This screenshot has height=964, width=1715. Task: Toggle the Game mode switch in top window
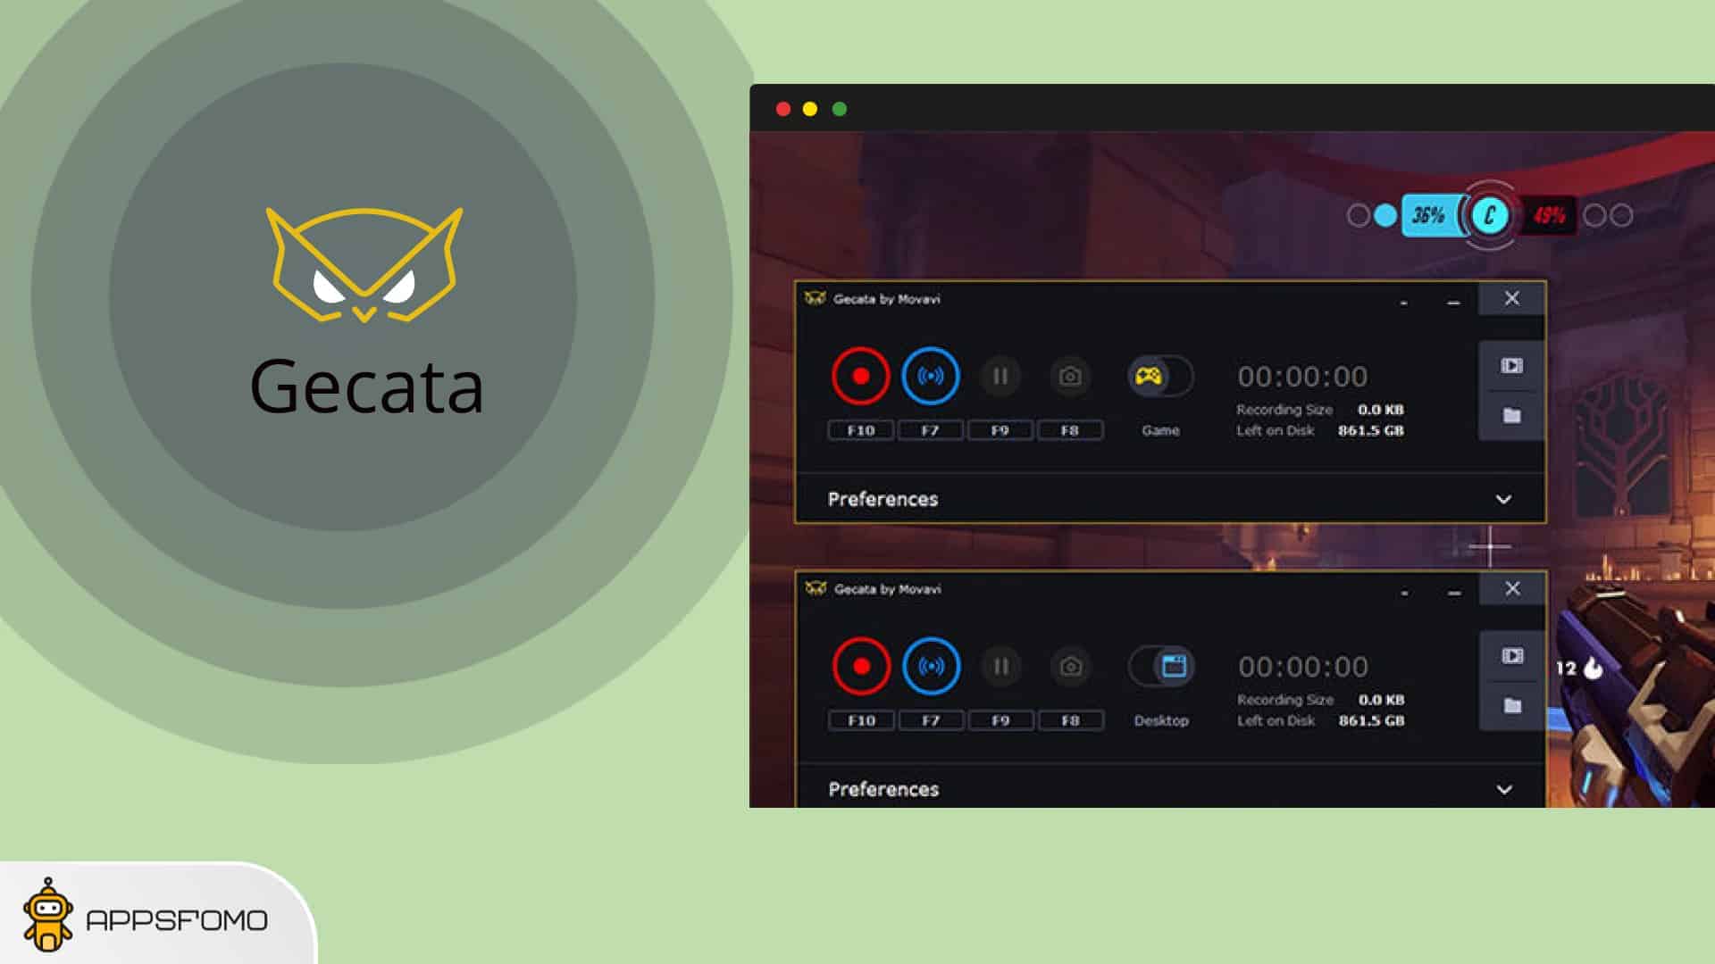pos(1160,376)
